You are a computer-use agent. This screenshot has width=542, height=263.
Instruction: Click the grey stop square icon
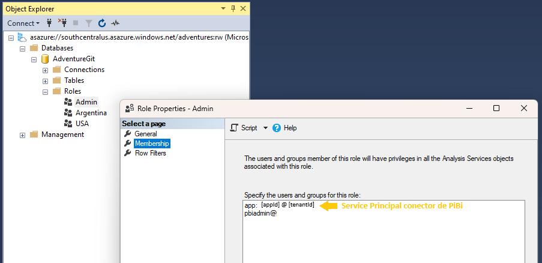(76, 23)
